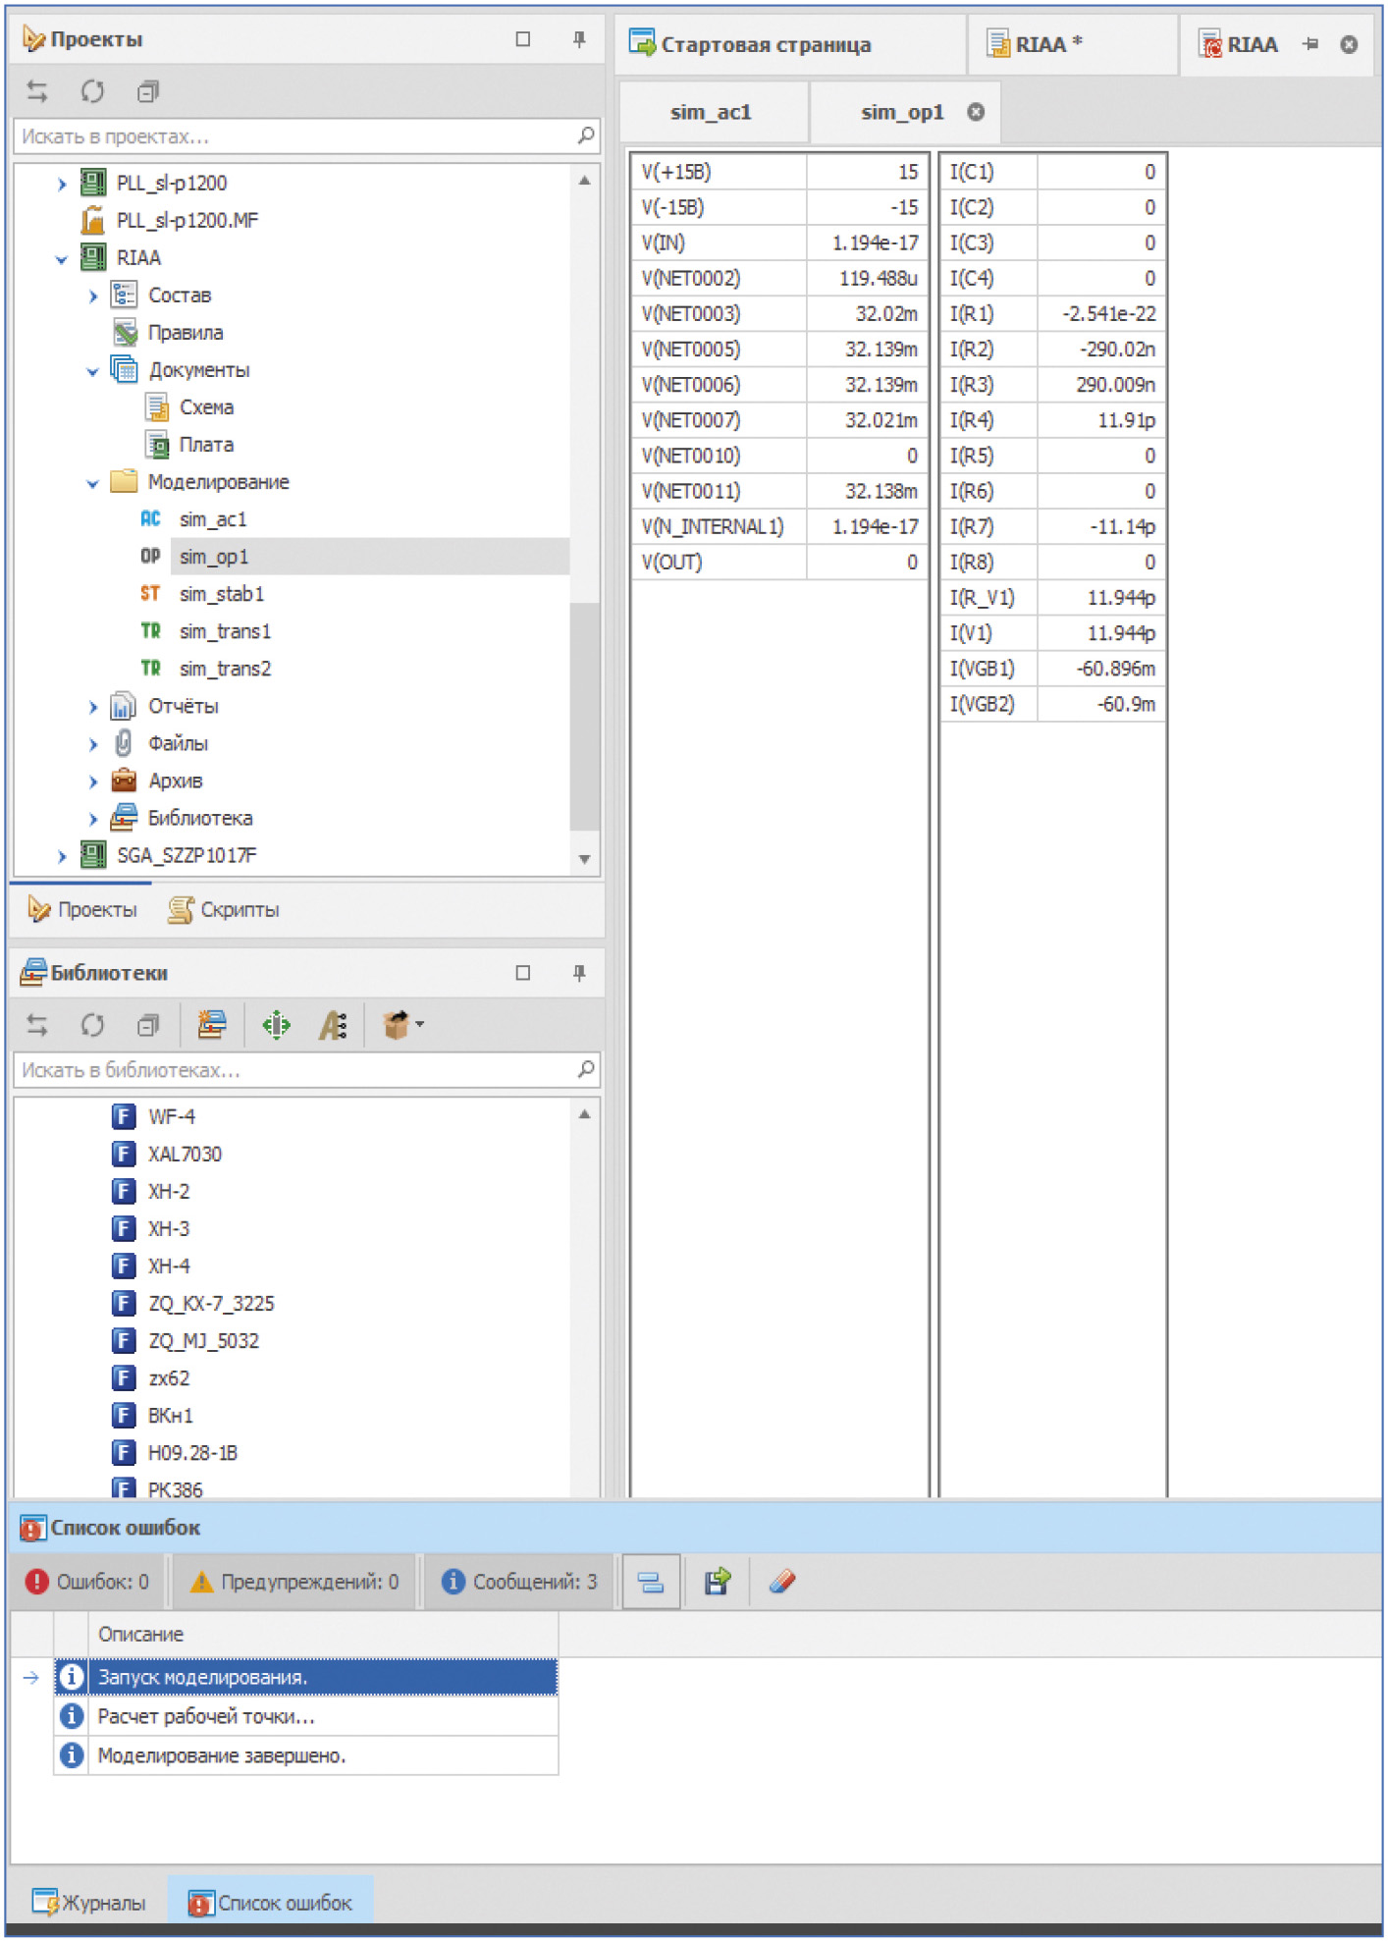This screenshot has height=1941, width=1388.
Task: Collapse the Моделирование folder
Action: [93, 483]
